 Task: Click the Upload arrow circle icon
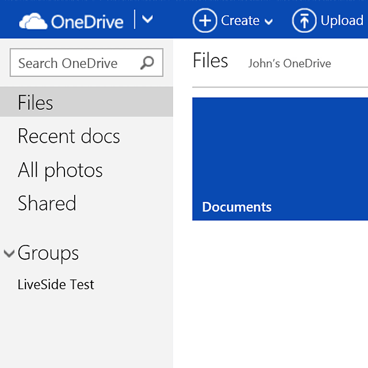304,21
